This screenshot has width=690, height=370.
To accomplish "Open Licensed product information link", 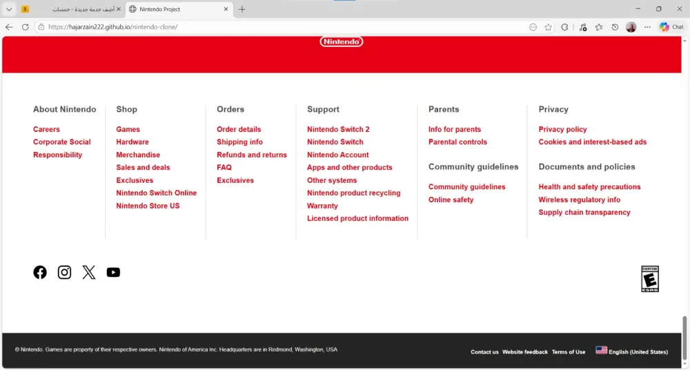I will click(357, 218).
